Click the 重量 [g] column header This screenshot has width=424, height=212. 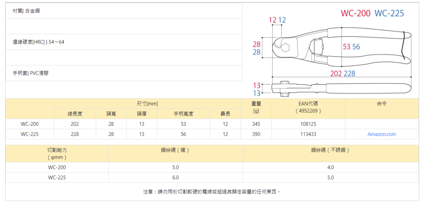coord(256,107)
